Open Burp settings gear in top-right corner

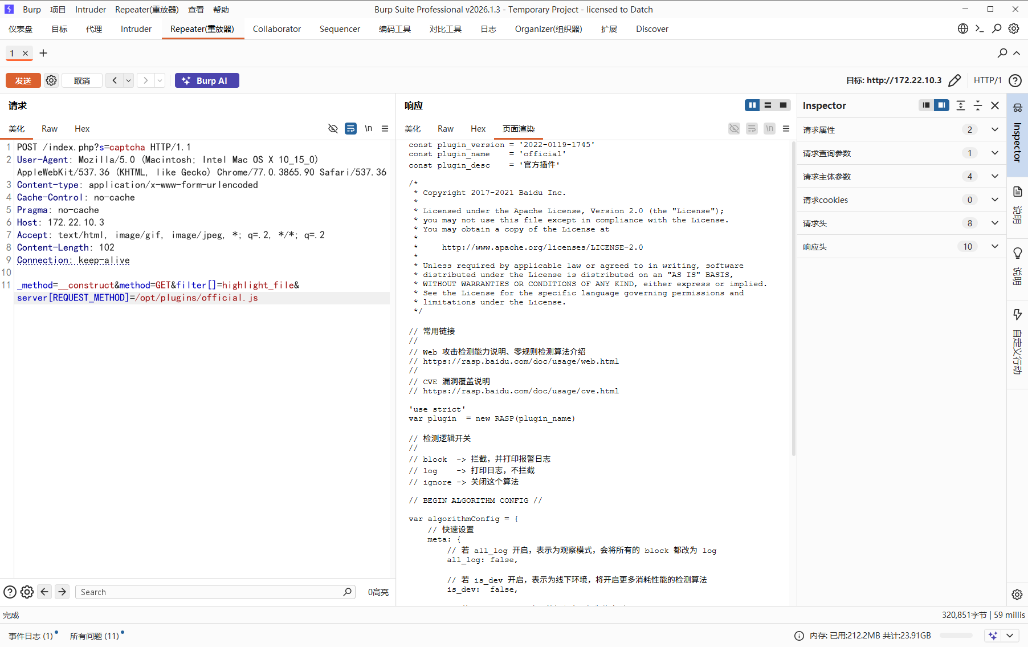pyautogui.click(x=1014, y=29)
